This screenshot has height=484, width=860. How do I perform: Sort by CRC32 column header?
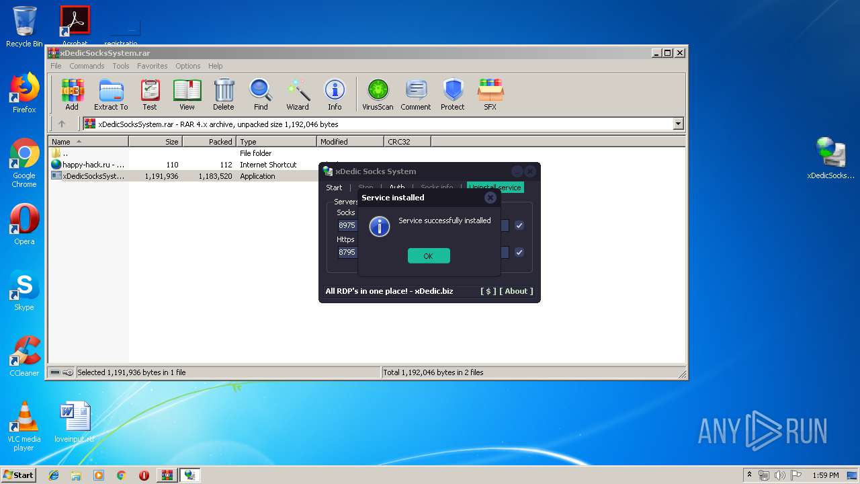coord(407,141)
